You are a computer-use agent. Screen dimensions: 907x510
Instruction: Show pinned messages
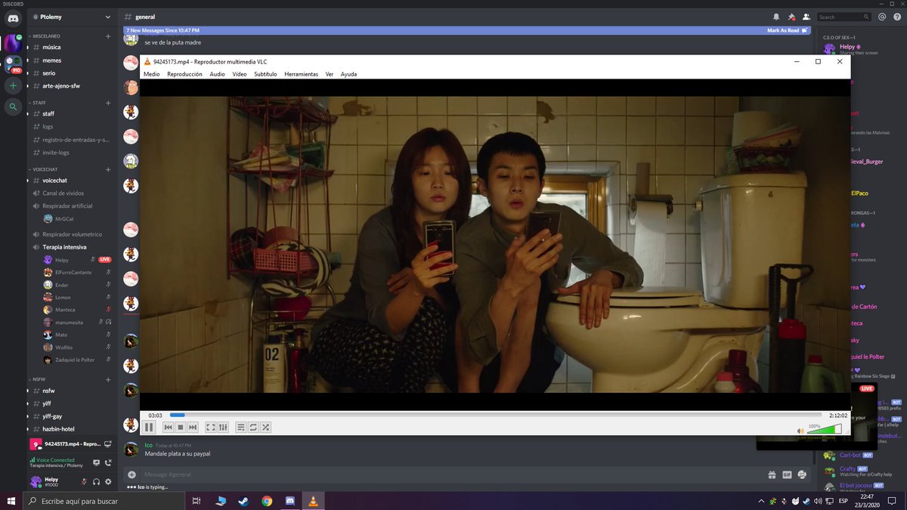pyautogui.click(x=791, y=17)
